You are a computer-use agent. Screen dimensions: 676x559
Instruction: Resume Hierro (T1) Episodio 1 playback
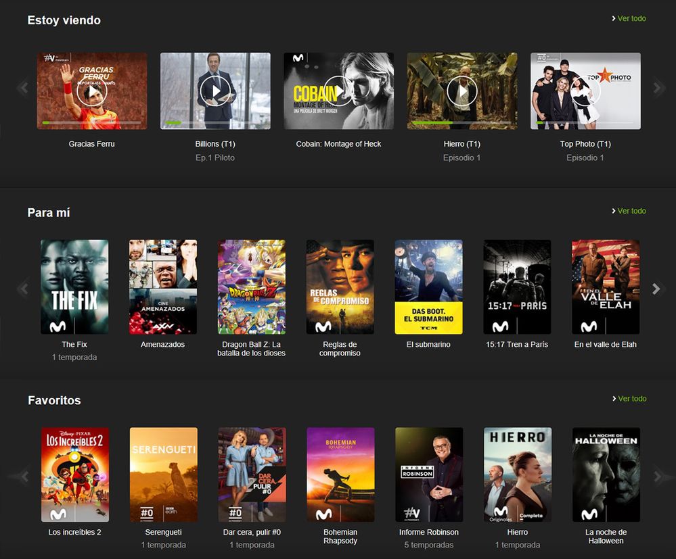pos(462,91)
